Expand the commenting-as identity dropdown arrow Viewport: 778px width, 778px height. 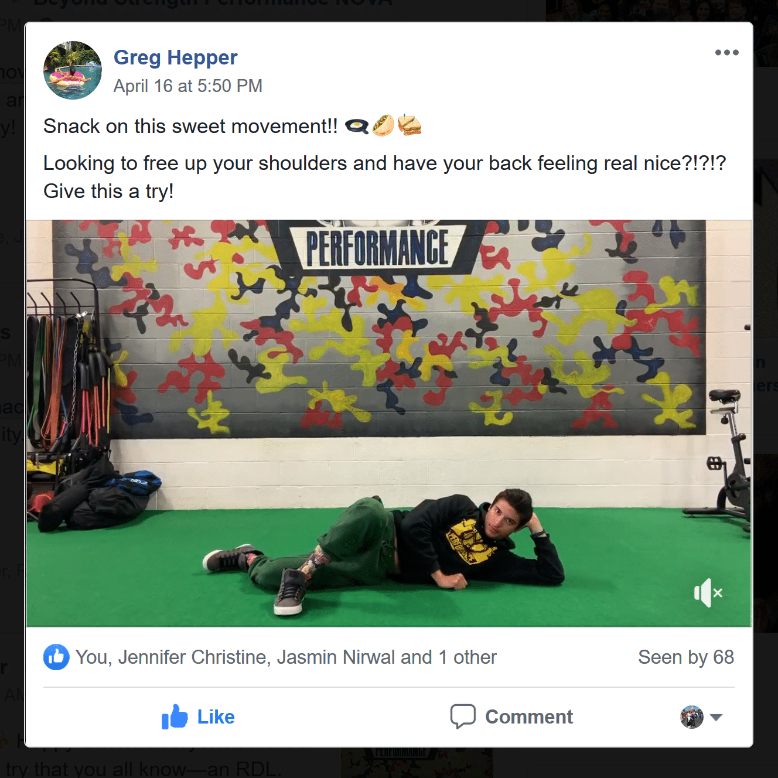[x=716, y=717]
